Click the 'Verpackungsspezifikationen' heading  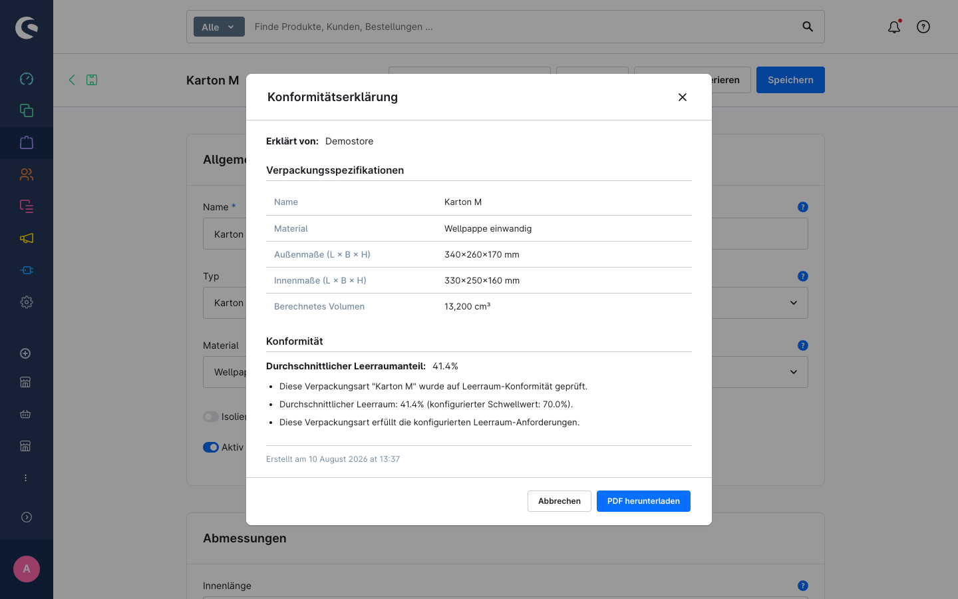click(x=335, y=170)
